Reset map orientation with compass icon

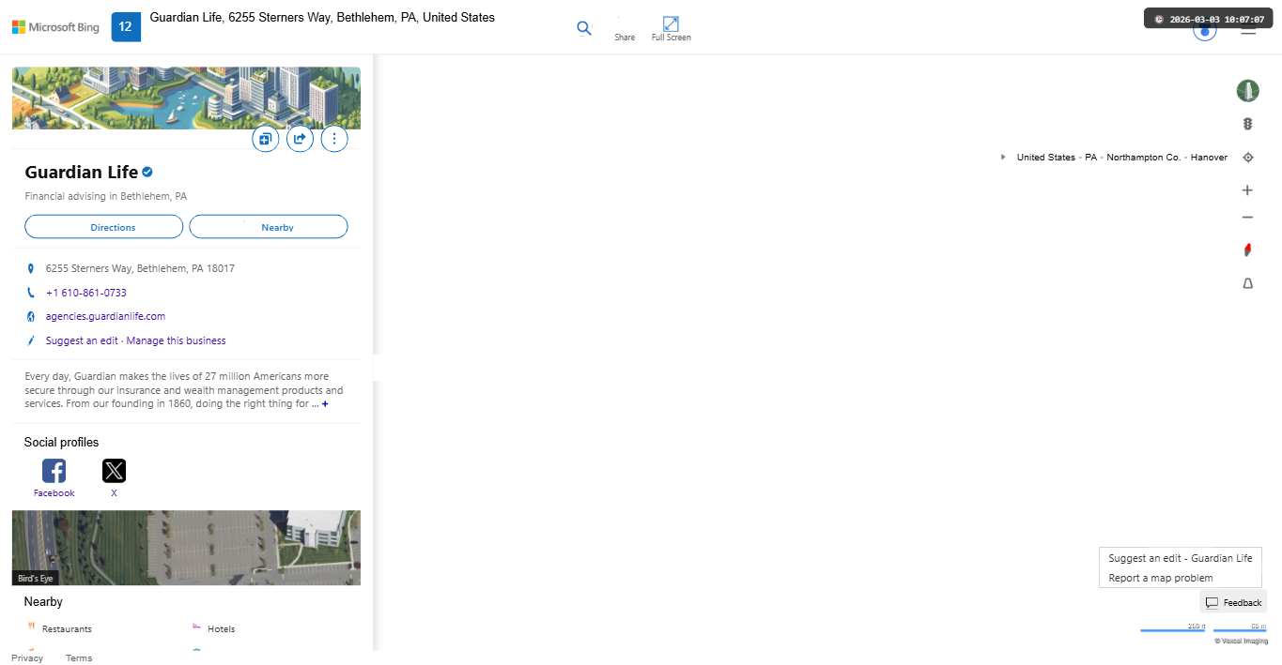[x=1247, y=249]
